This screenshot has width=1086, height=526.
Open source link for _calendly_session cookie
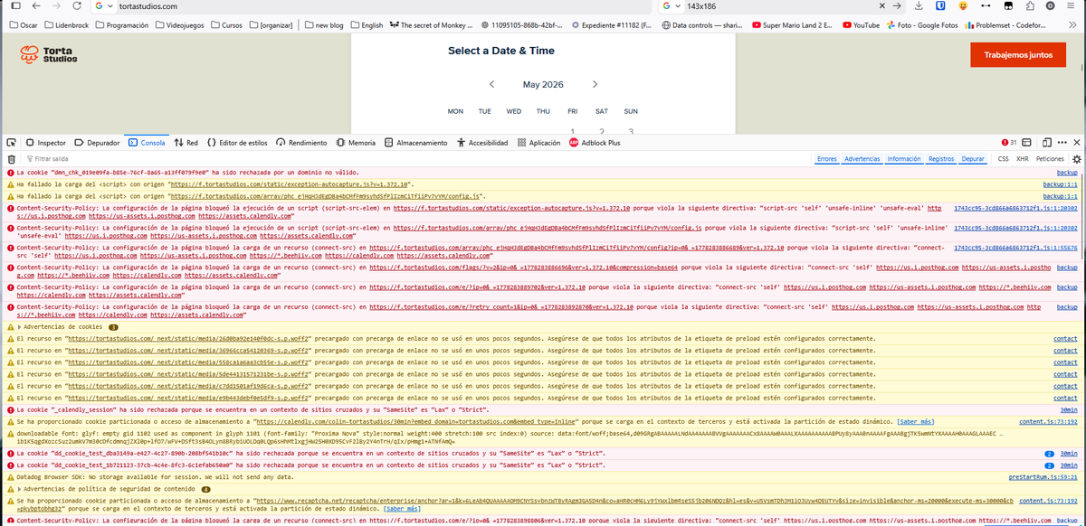[x=1068, y=409]
